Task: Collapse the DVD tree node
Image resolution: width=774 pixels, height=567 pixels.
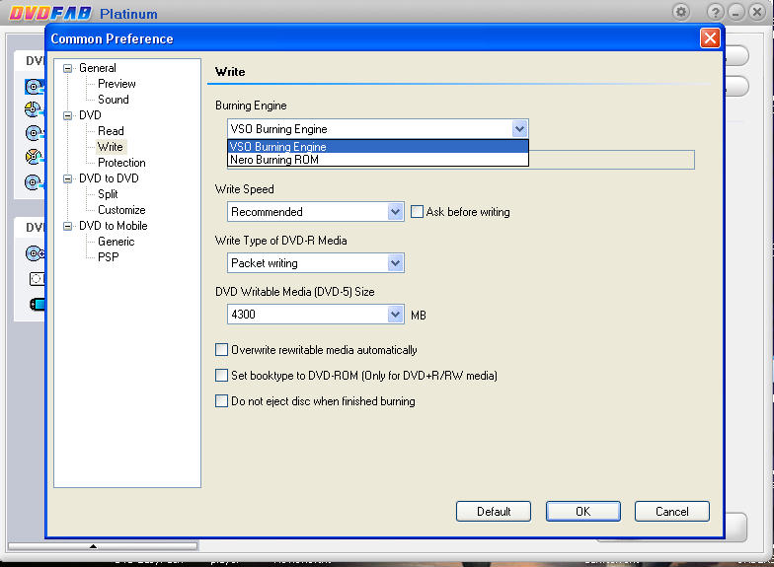Action: pos(68,116)
